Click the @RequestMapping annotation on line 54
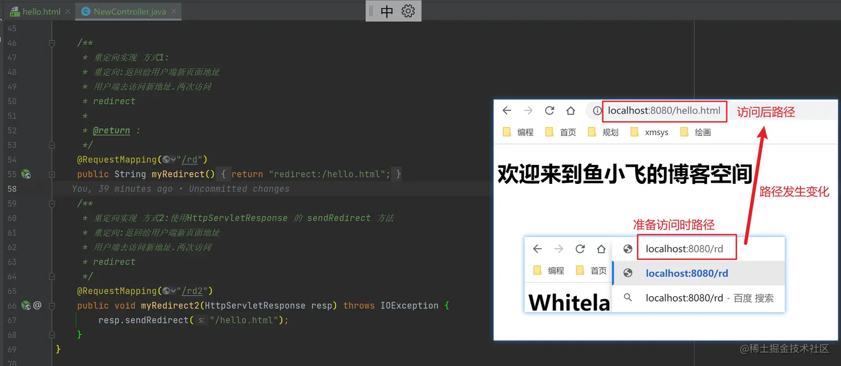 coord(117,160)
